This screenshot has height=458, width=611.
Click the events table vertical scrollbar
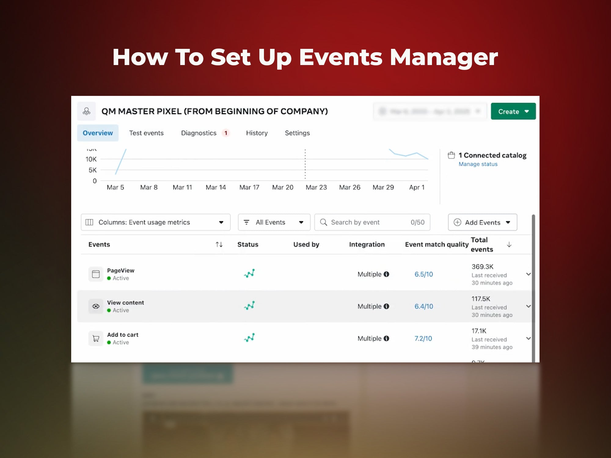point(533,287)
